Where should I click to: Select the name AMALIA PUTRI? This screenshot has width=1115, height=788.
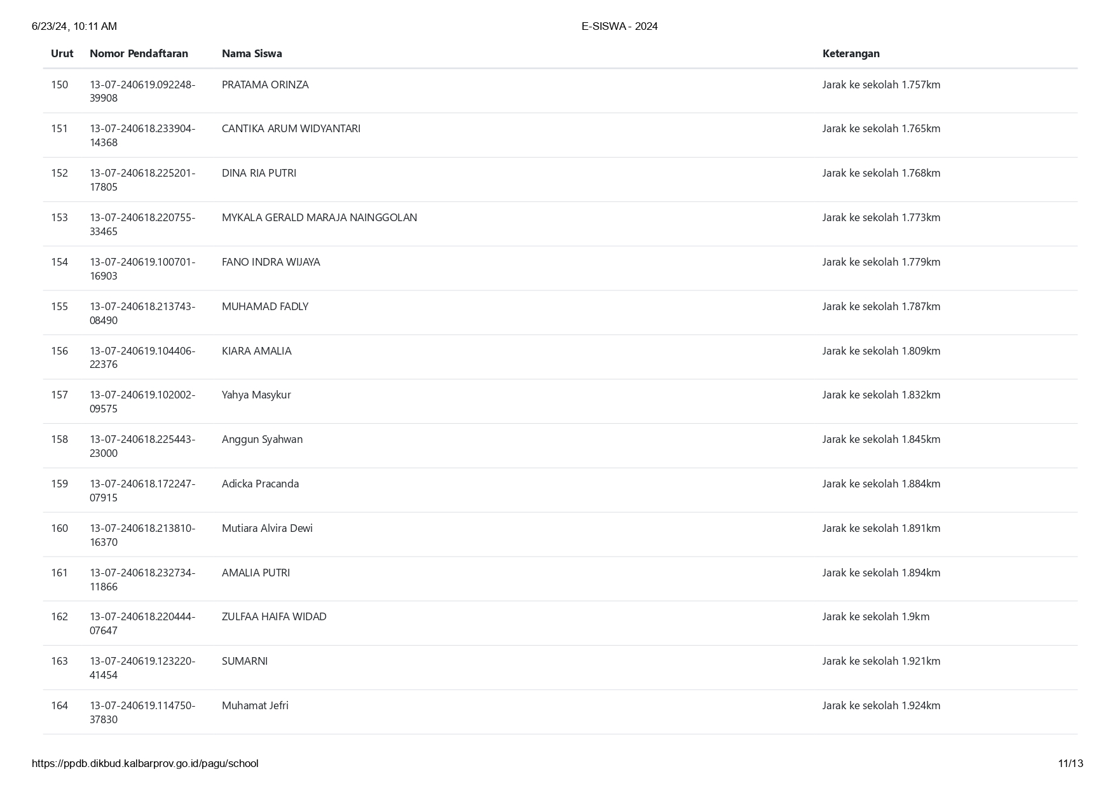tap(256, 573)
